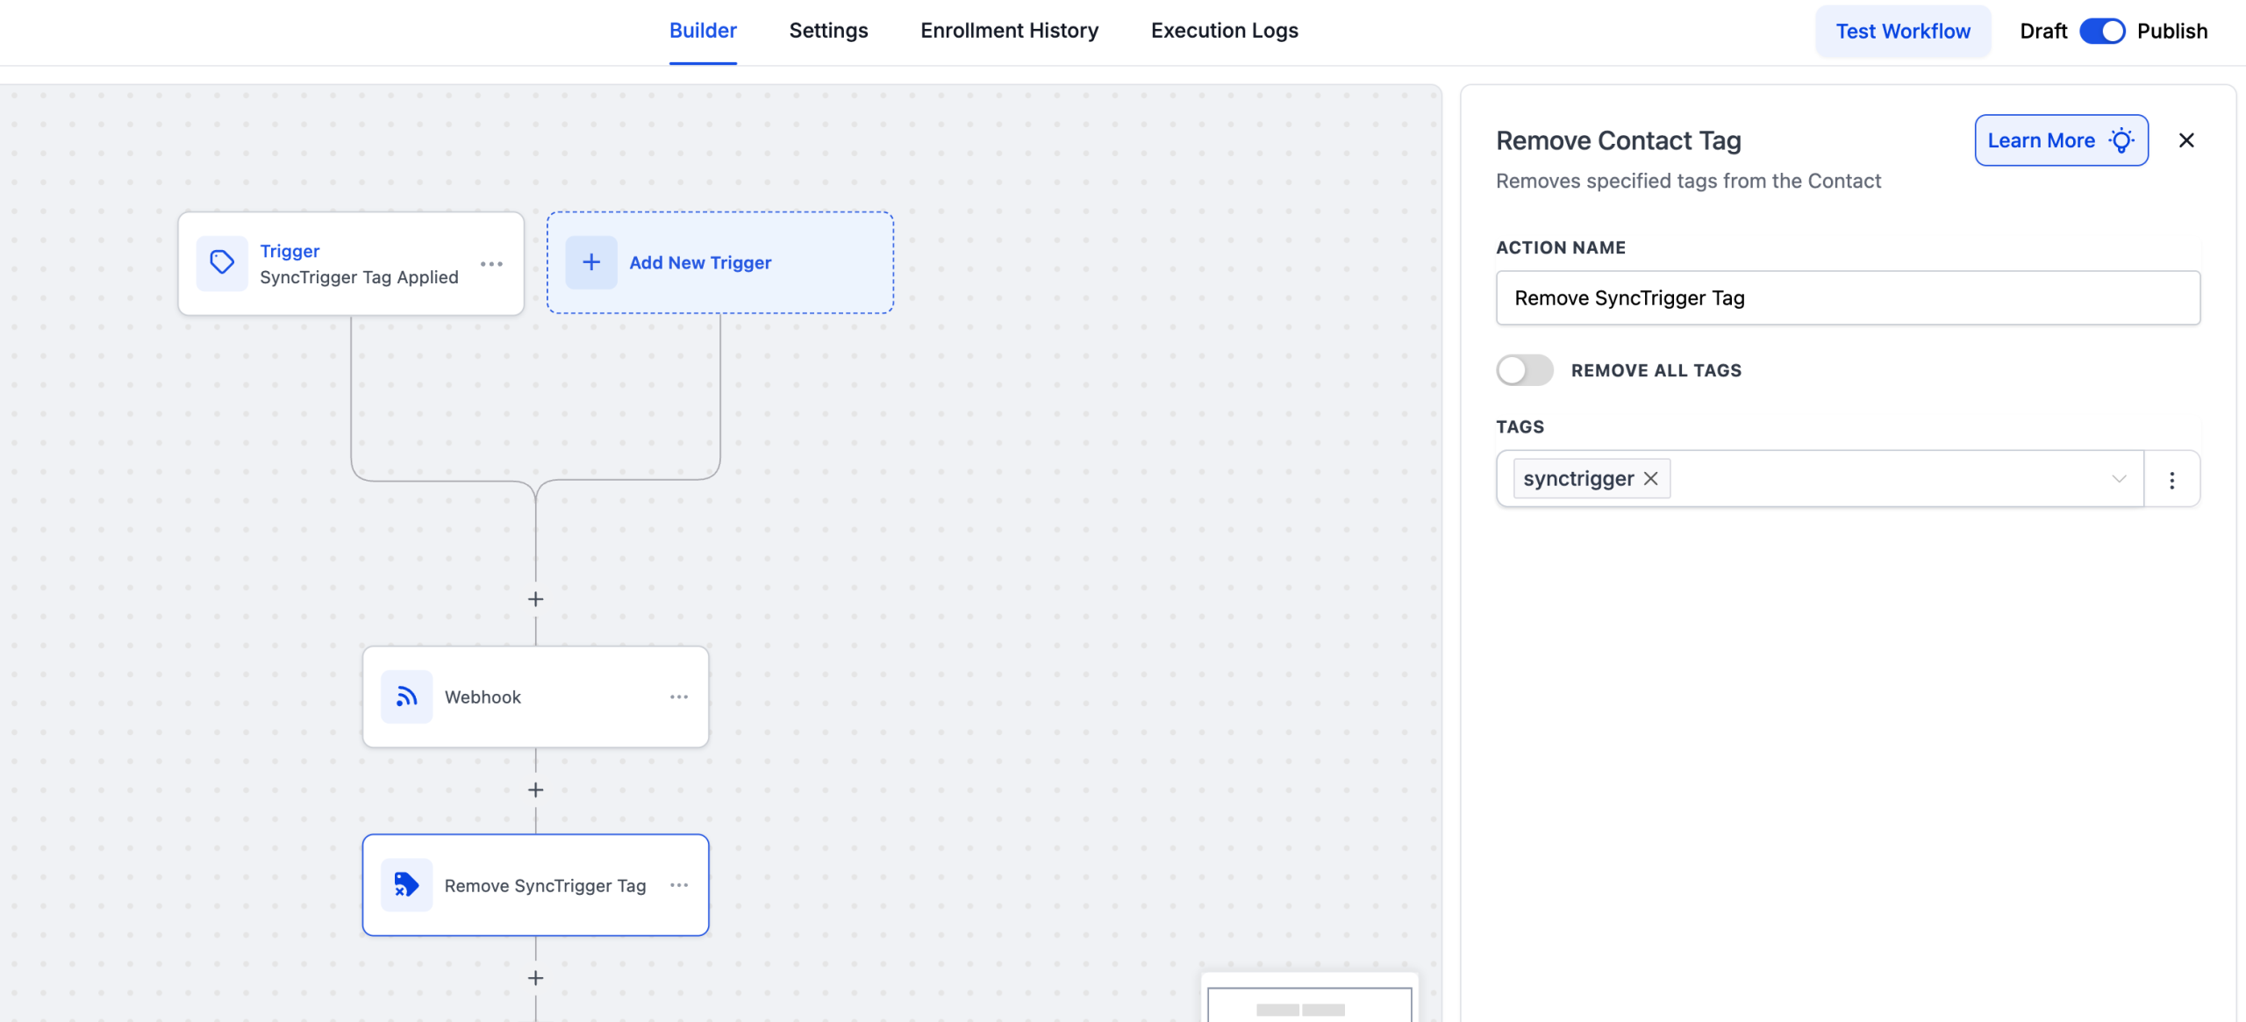Click the Action Name input field
Image resolution: width=2246 pixels, height=1022 pixels.
tap(1848, 298)
